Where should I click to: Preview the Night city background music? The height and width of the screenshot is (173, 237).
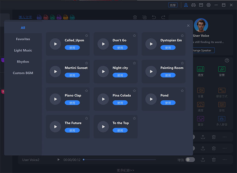pos(103,72)
